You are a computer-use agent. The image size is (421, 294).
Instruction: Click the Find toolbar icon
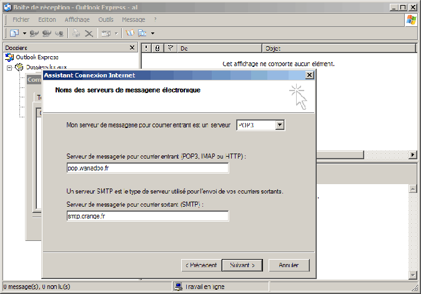pos(142,33)
